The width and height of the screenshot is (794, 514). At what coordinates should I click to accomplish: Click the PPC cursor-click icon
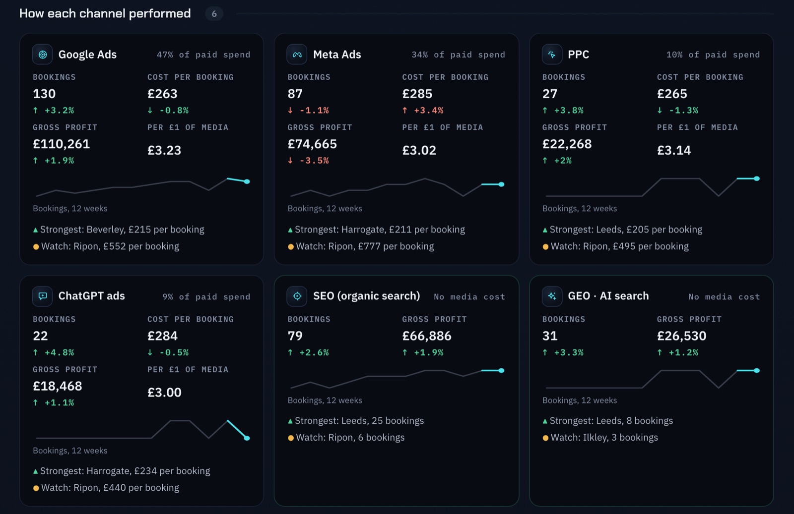[x=552, y=55]
